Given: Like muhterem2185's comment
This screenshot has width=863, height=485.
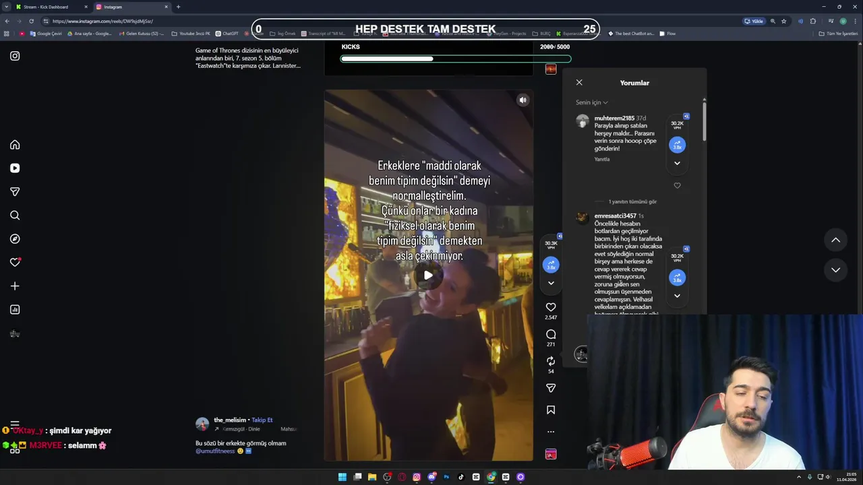Looking at the screenshot, I should (x=677, y=186).
